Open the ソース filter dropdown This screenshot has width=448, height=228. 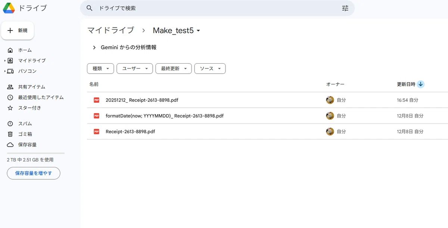click(x=210, y=68)
